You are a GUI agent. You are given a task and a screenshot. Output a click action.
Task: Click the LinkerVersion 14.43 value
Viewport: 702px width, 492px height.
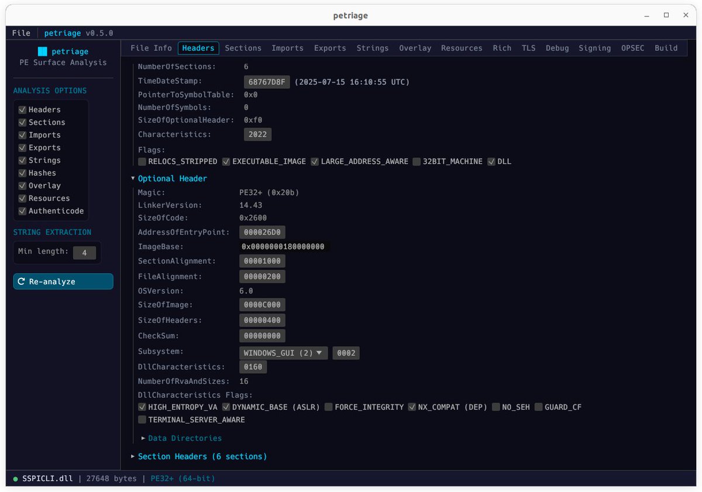click(250, 205)
